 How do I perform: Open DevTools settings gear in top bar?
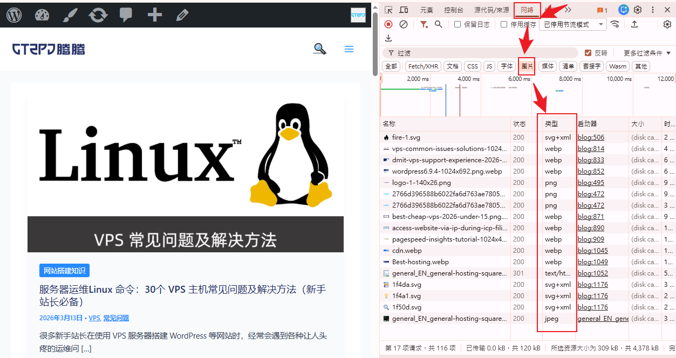click(x=638, y=10)
